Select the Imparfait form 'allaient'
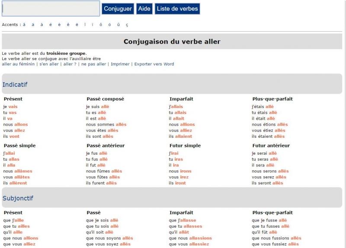This screenshot has height=248, width=346. pyautogui.click(x=183, y=137)
